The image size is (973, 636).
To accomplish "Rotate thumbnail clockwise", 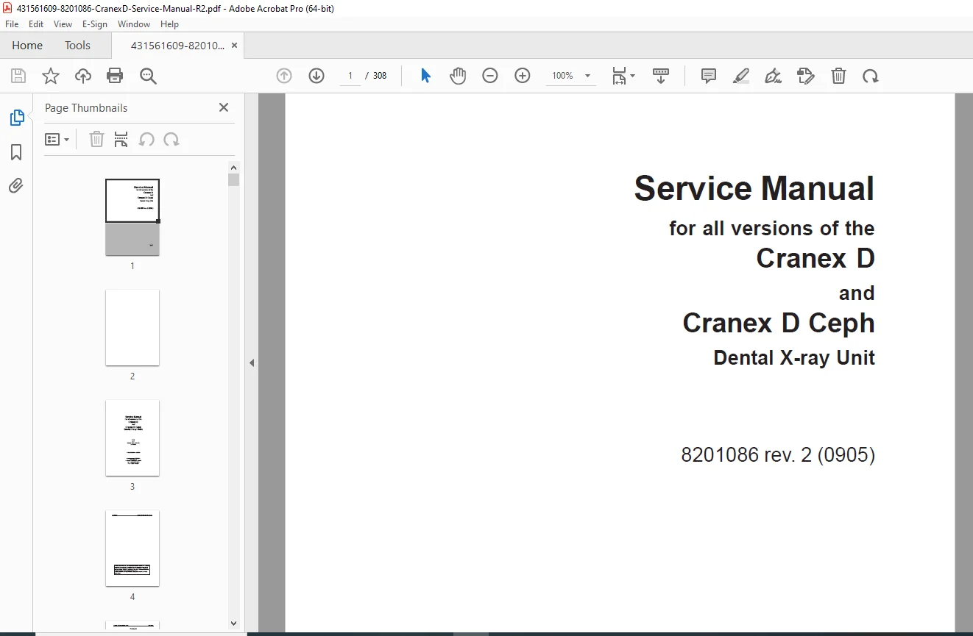I will click(171, 140).
